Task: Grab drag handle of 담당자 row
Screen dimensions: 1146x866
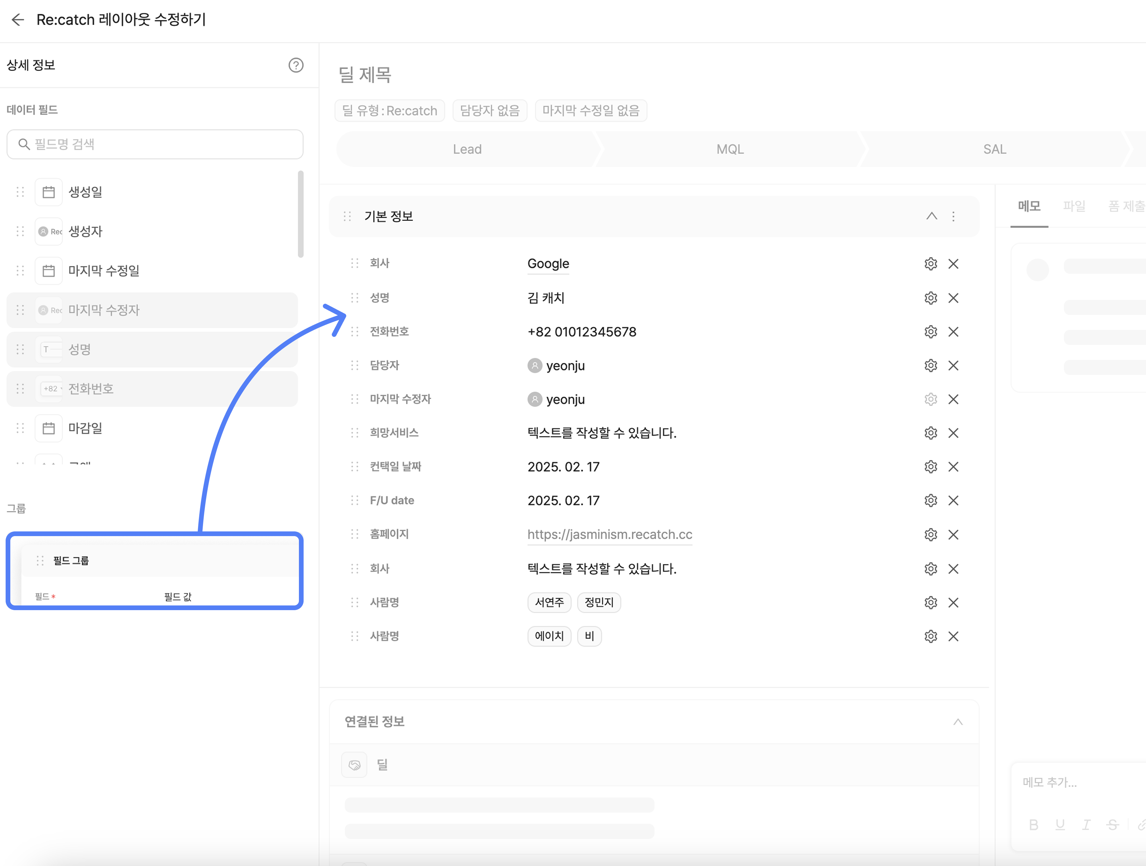Action: pos(355,366)
